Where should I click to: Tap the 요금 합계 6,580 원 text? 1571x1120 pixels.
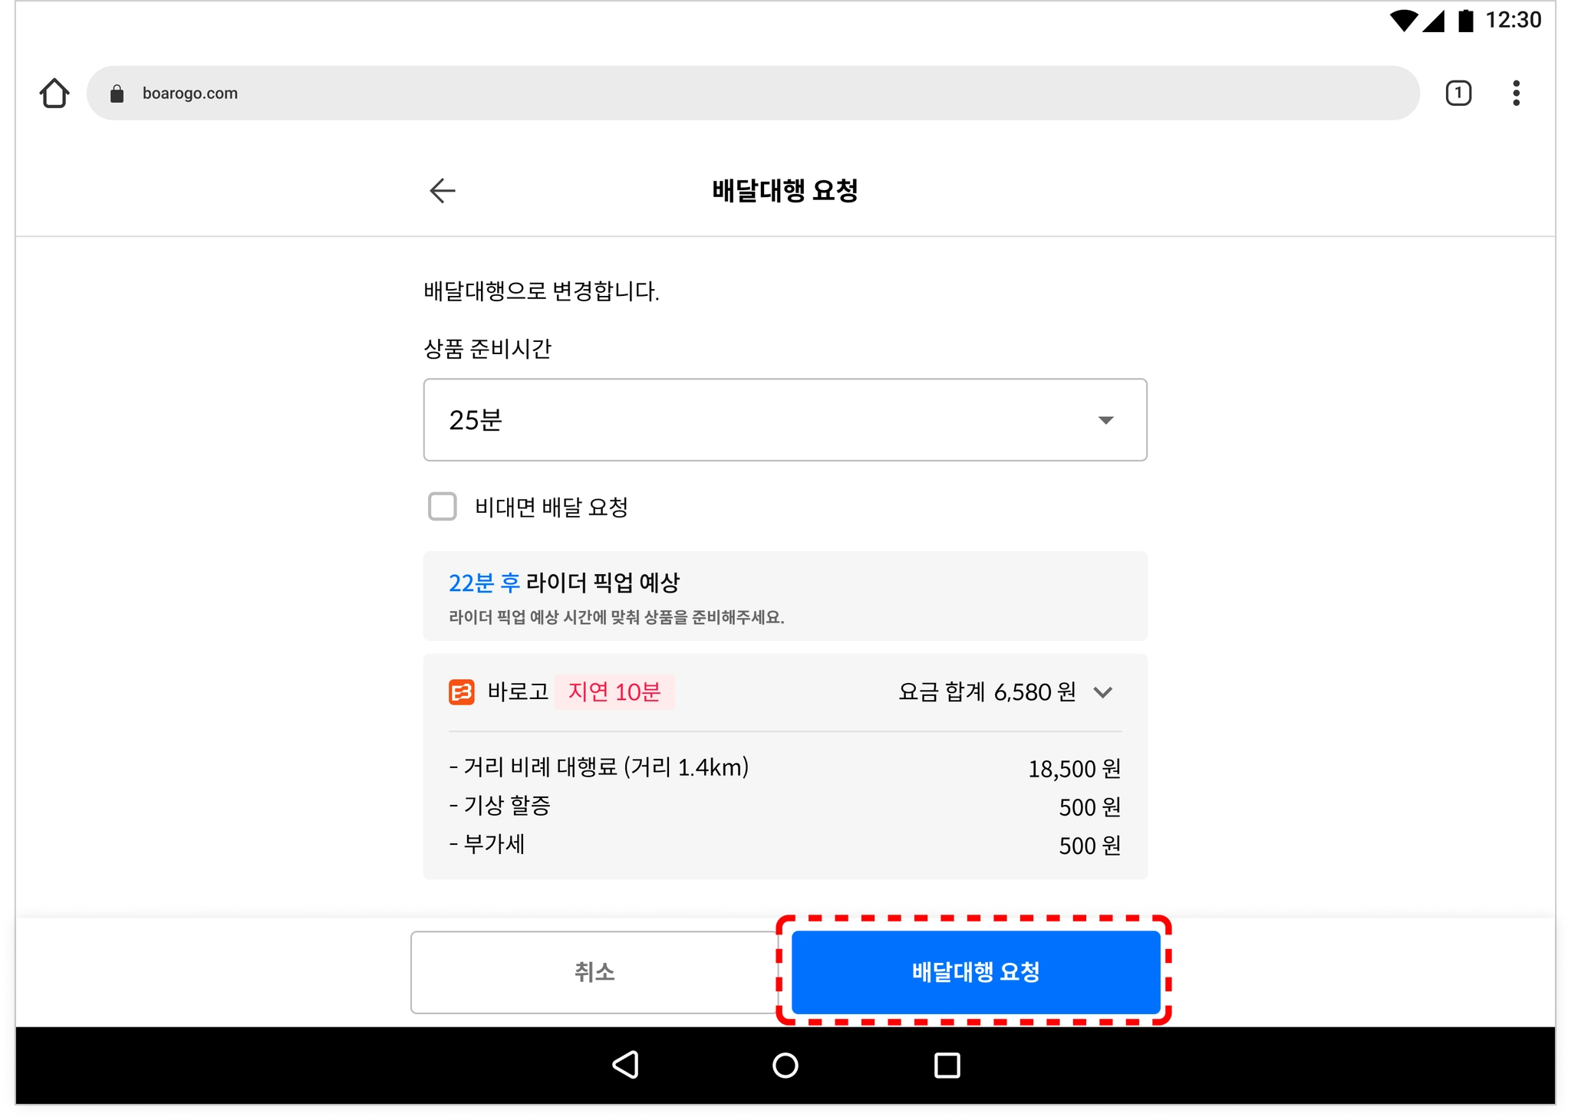986,692
